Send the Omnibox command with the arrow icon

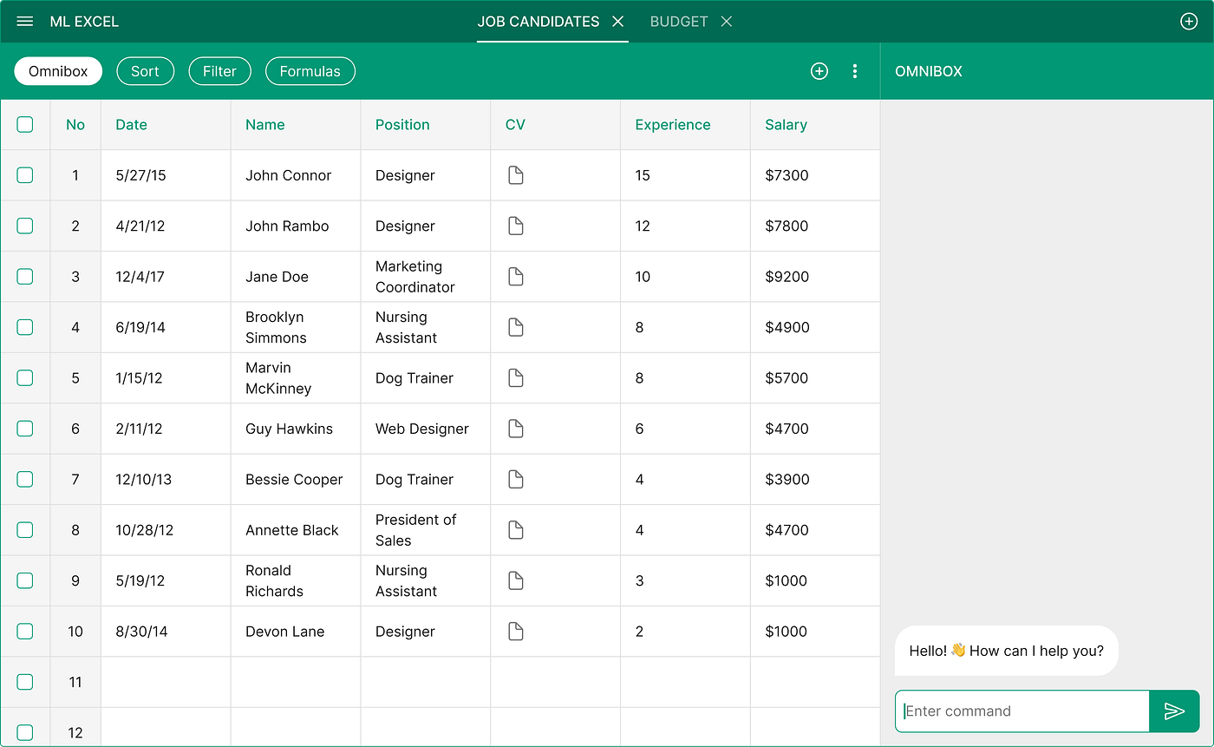[1174, 711]
